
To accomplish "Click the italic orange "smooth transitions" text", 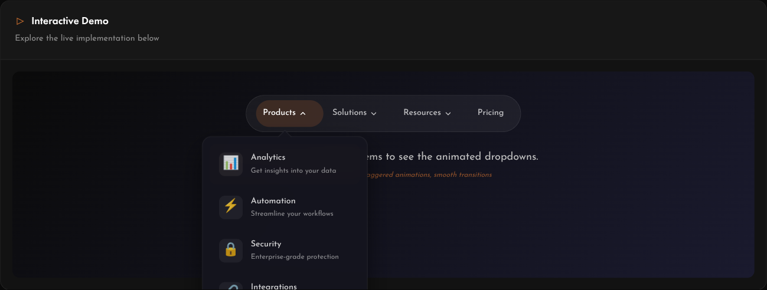I will click(463, 174).
